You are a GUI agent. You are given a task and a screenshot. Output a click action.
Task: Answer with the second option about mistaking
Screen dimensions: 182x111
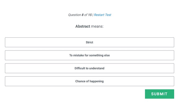(89, 55)
